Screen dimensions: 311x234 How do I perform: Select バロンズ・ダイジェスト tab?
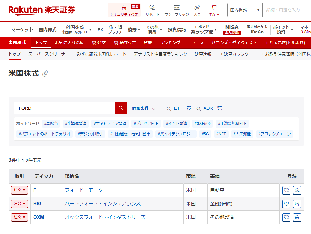pyautogui.click(x=234, y=43)
